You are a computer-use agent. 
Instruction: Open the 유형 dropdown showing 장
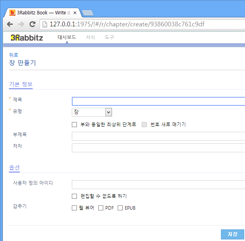pyautogui.click(x=92, y=112)
